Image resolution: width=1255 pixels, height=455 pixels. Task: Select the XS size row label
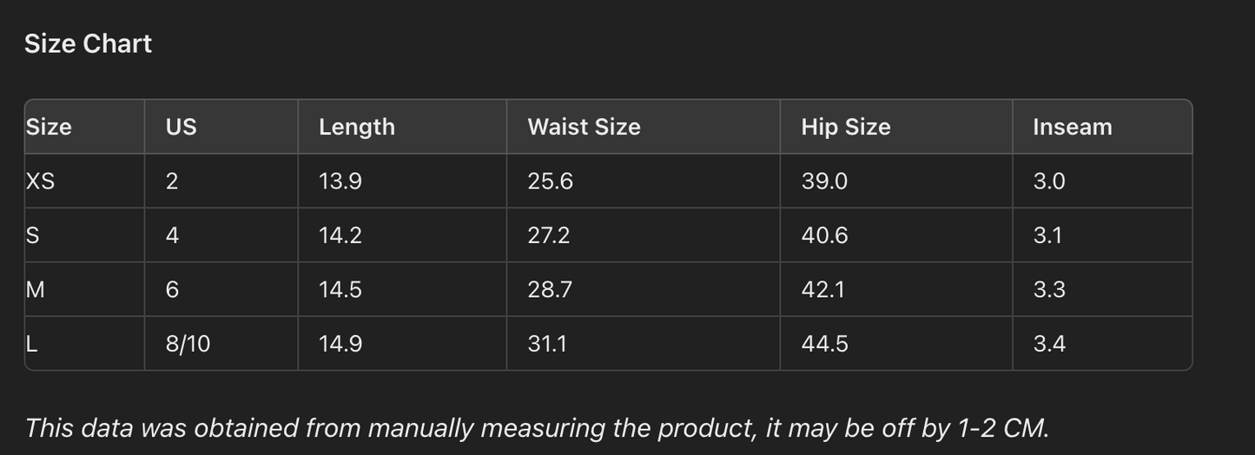41,181
